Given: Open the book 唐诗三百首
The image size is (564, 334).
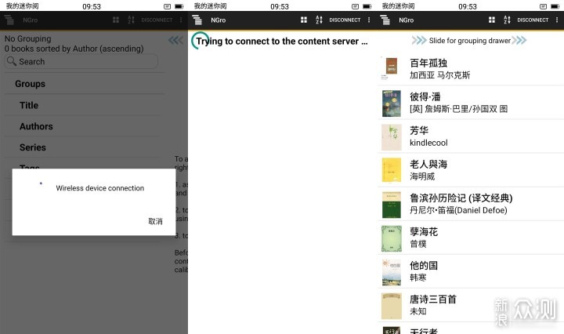Looking at the screenshot, I should coord(471,306).
